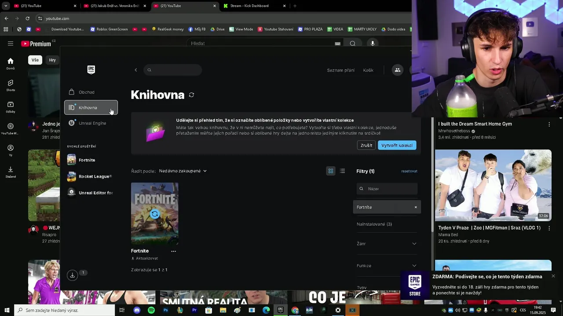Select the Hry chip on YouTube
This screenshot has height=316, width=563.
click(x=52, y=60)
